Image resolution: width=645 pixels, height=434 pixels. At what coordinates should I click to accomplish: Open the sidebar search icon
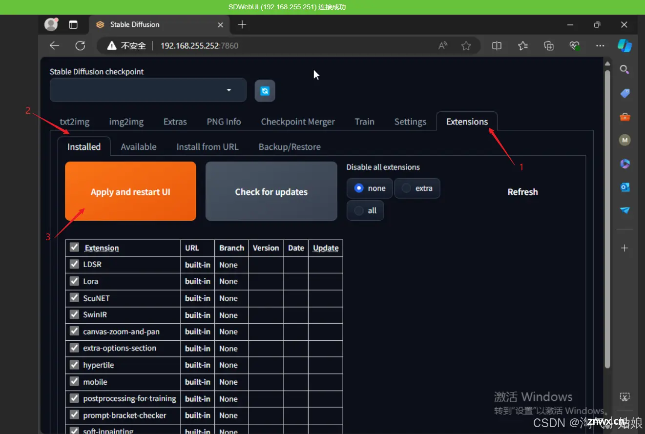[x=624, y=69]
